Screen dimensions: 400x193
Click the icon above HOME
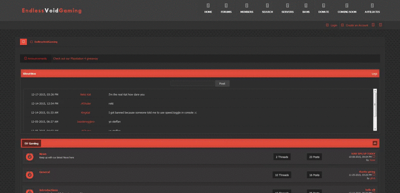[x=208, y=5]
